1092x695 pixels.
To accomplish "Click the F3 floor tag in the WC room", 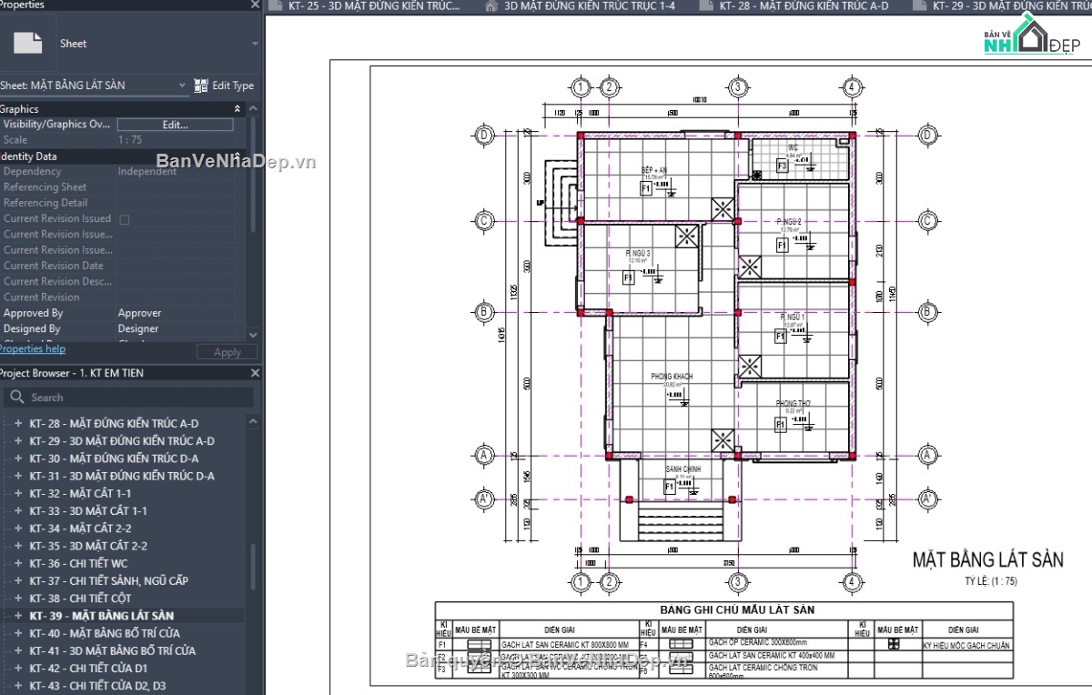I will 782,166.
